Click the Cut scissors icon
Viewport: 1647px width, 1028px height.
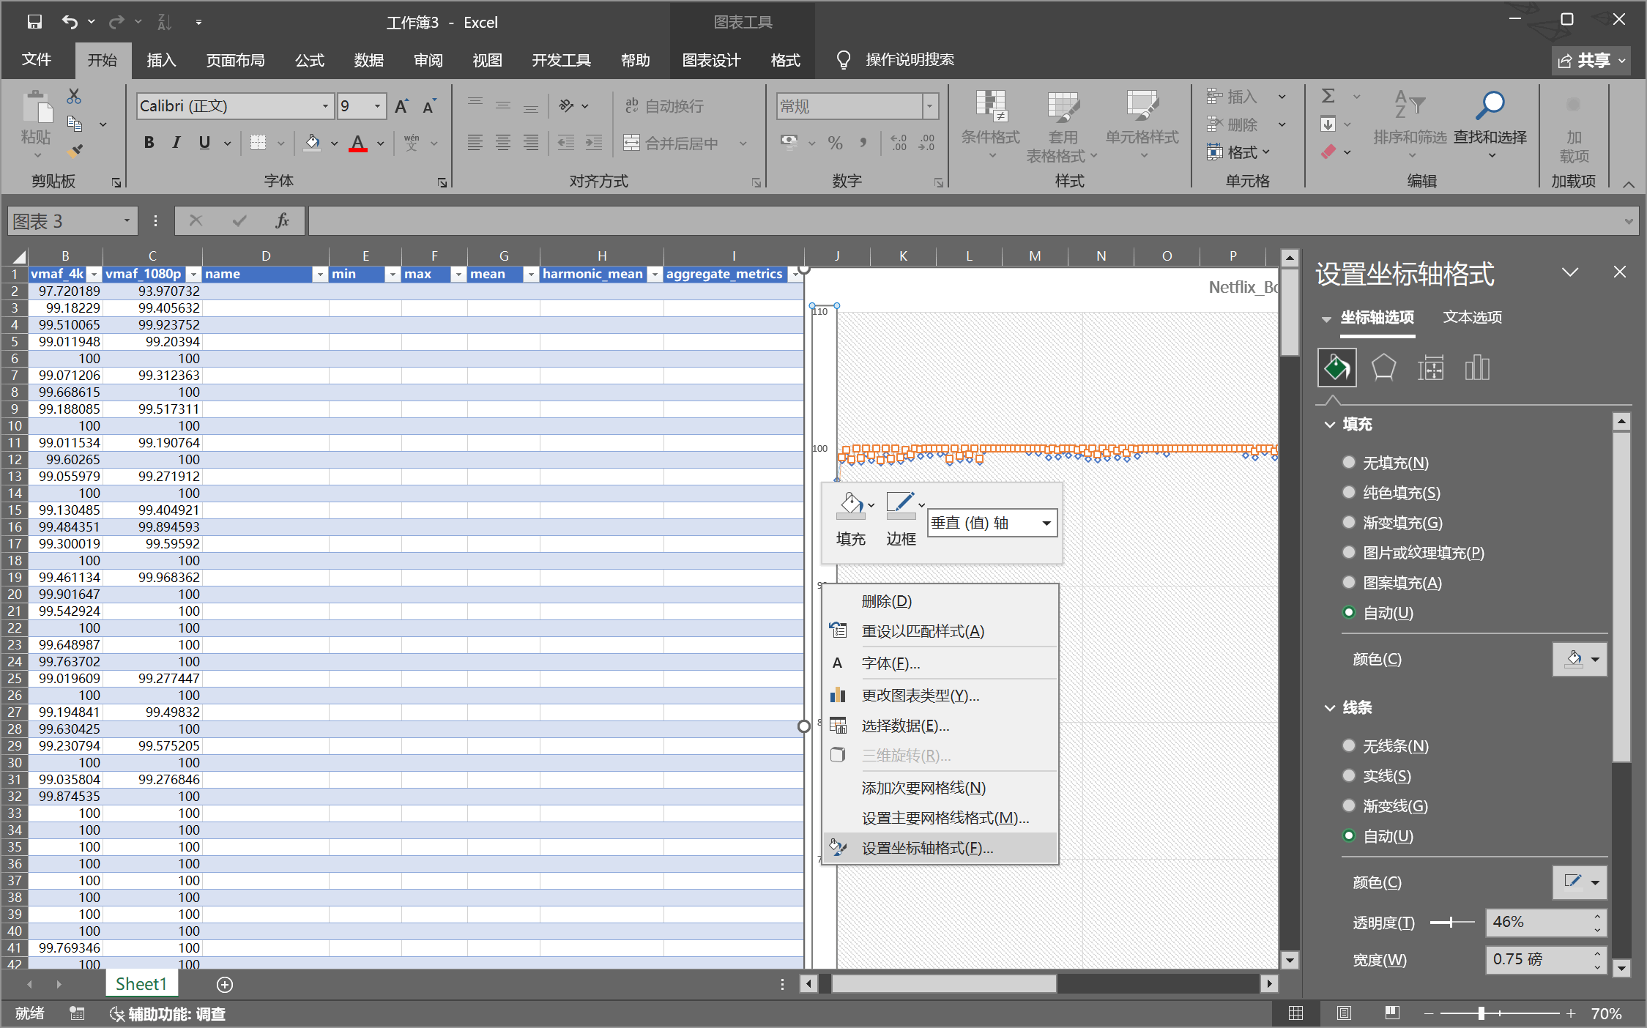click(74, 96)
